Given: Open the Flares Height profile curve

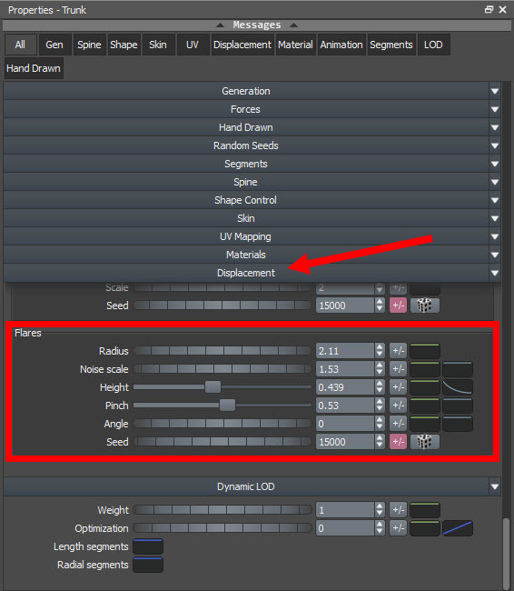Looking at the screenshot, I should tap(458, 387).
